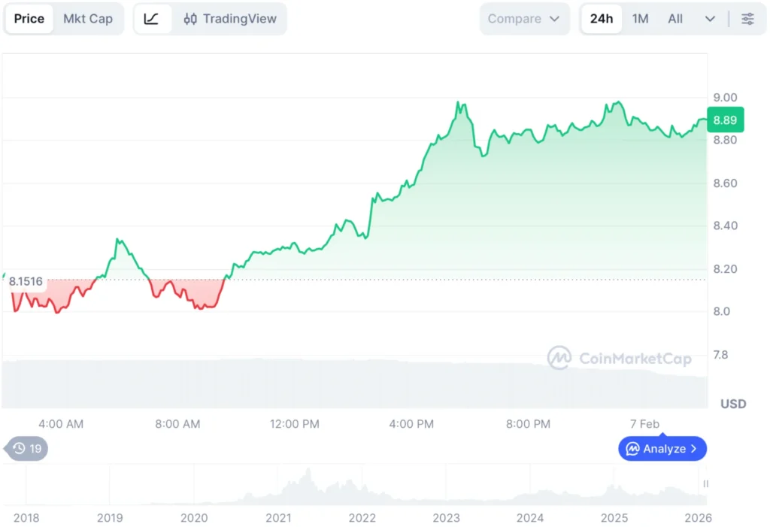The image size is (770, 527).
Task: Expand the timeframe chevron next to All
Action: click(710, 19)
